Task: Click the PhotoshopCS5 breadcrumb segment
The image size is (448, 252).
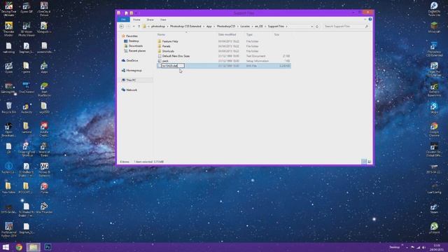Action: (225, 27)
